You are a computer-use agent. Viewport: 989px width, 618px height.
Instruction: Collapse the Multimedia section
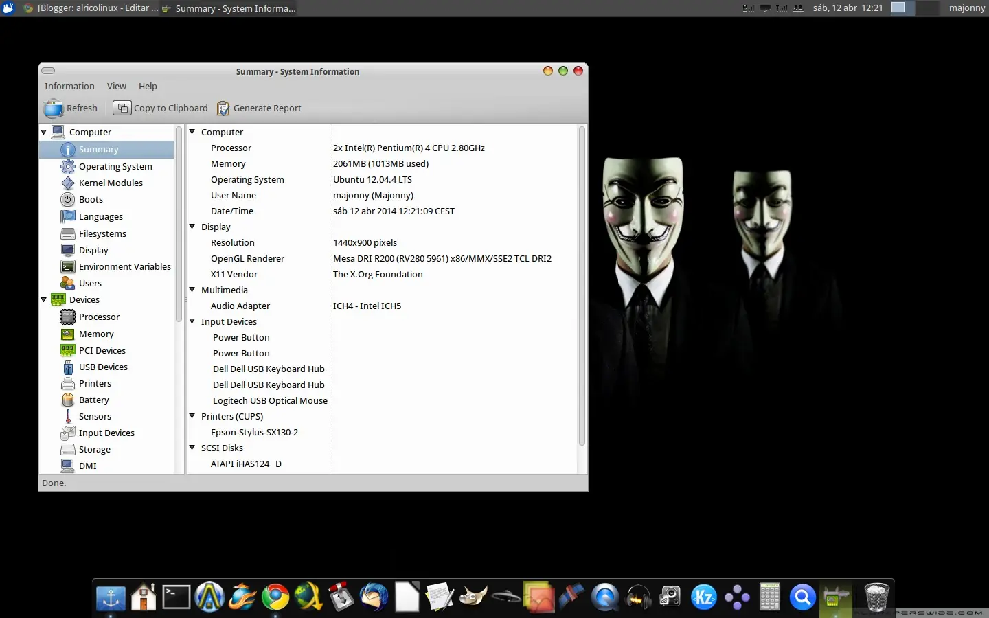tap(192, 290)
